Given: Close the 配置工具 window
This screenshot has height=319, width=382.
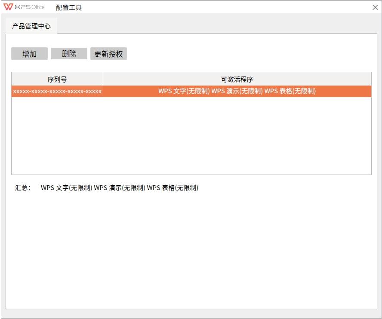Looking at the screenshot, I should click(x=375, y=7).
